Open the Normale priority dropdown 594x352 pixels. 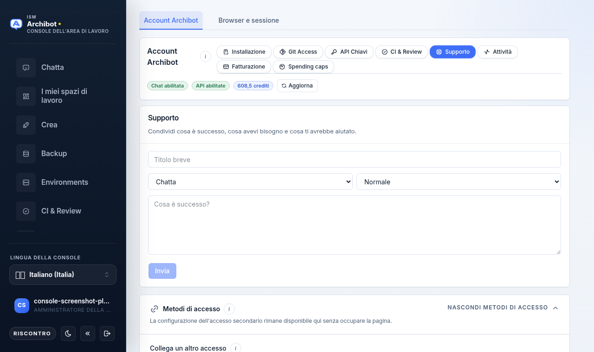pos(458,182)
